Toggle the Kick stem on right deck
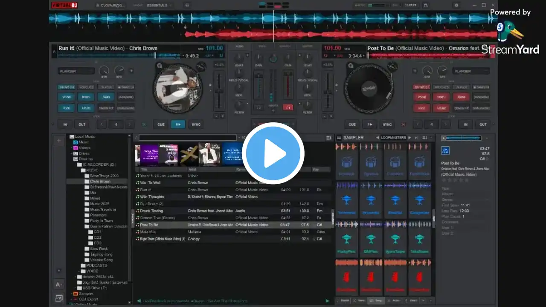Viewport: 546px width, 307px height. tap(422, 108)
